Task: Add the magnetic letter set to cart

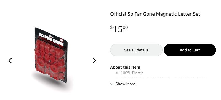Action: (190, 50)
